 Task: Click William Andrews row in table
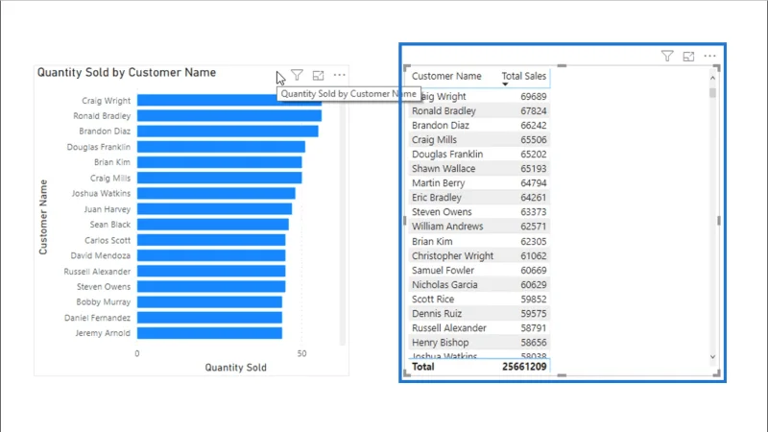[x=478, y=227]
